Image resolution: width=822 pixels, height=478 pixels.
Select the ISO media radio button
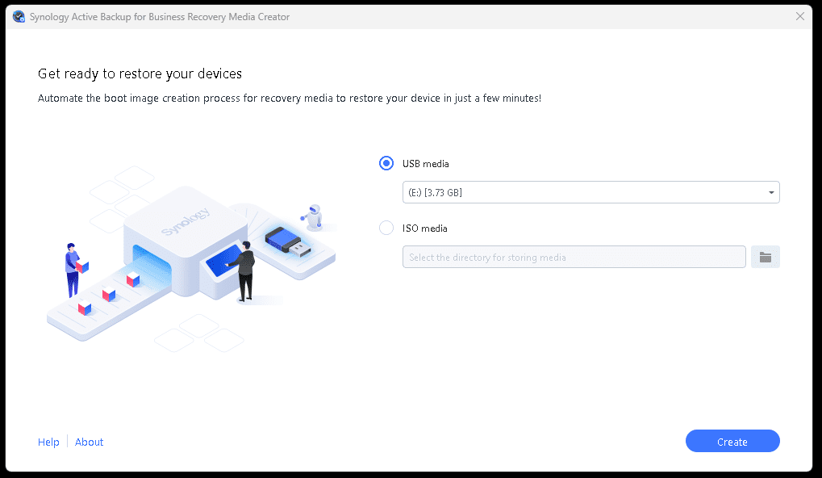(386, 228)
